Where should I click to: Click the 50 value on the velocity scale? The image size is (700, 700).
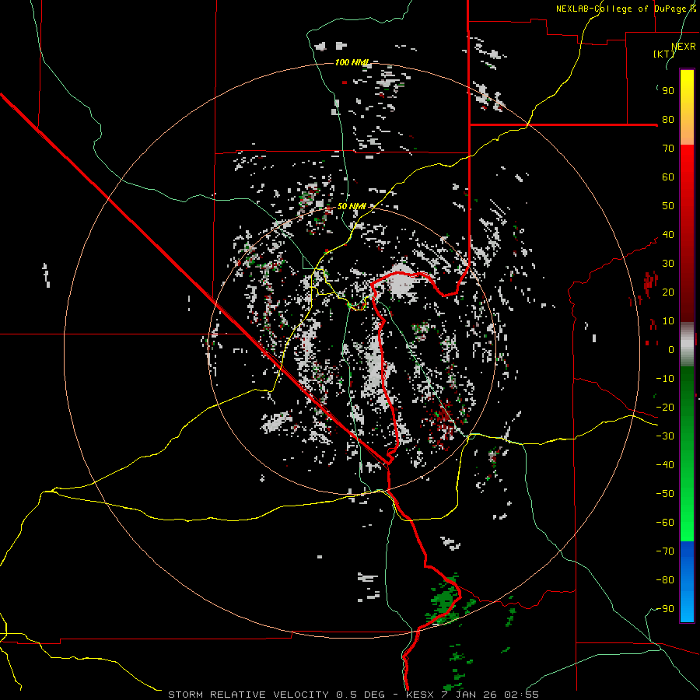coord(668,206)
